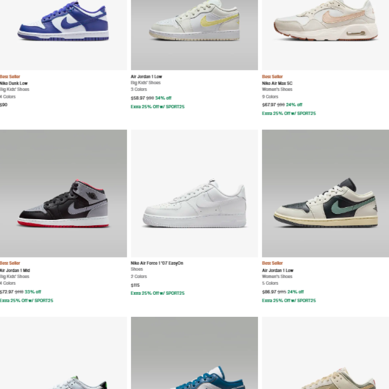Open the blue Nike Dunk Low shoe image

(63, 35)
